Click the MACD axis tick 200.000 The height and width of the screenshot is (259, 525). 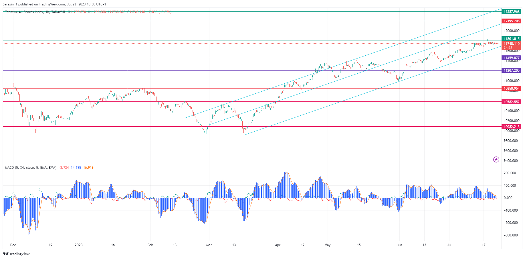point(510,173)
